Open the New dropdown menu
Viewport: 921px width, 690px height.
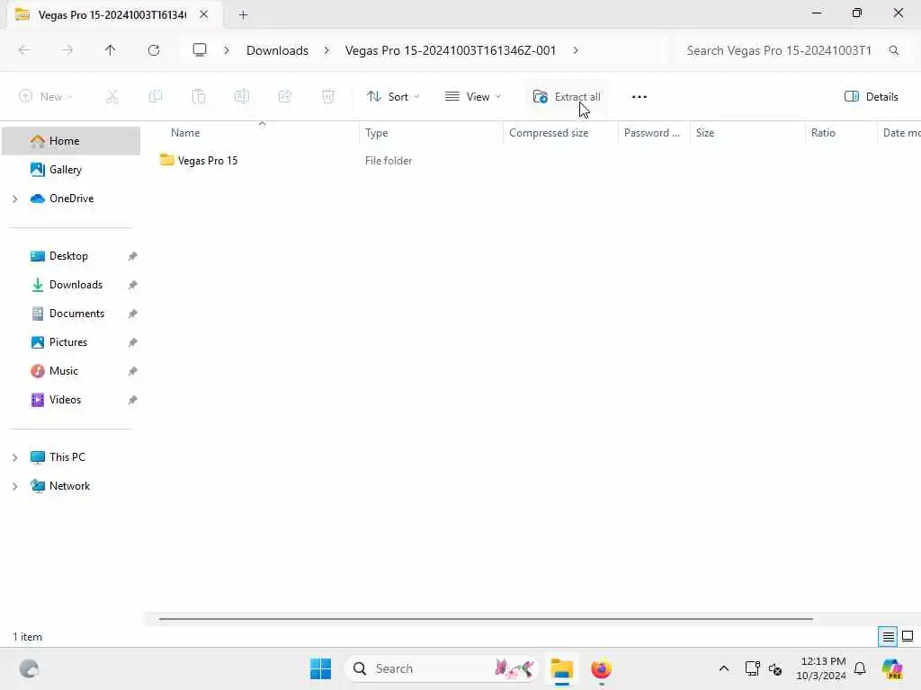[x=46, y=97]
